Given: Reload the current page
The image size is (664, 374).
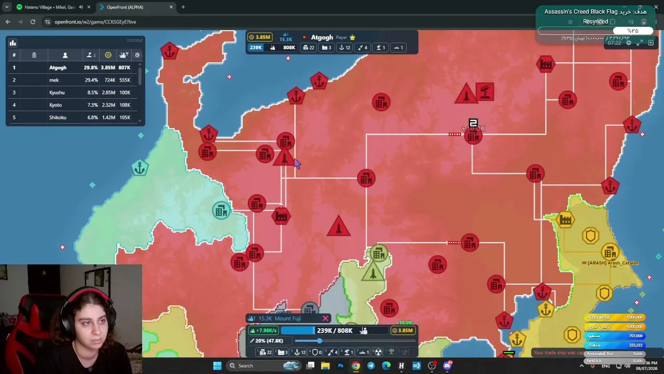Looking at the screenshot, I should click(x=33, y=22).
